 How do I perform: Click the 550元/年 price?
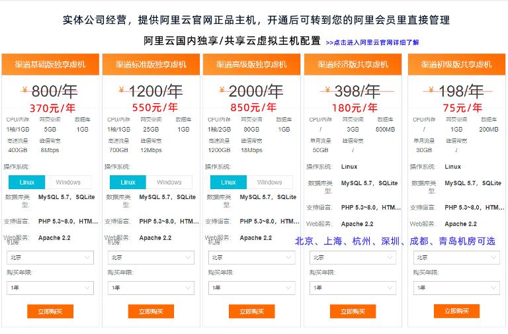pos(155,107)
